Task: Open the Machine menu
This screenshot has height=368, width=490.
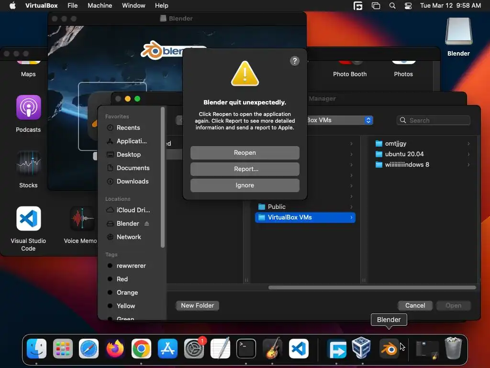Action: 100,5
